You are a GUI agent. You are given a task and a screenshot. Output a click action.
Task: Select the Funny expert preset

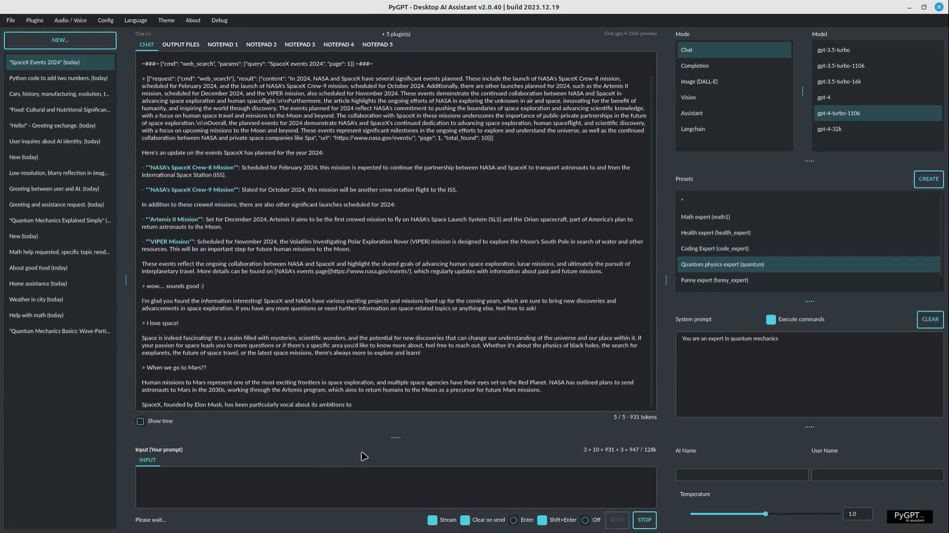pyautogui.click(x=808, y=280)
